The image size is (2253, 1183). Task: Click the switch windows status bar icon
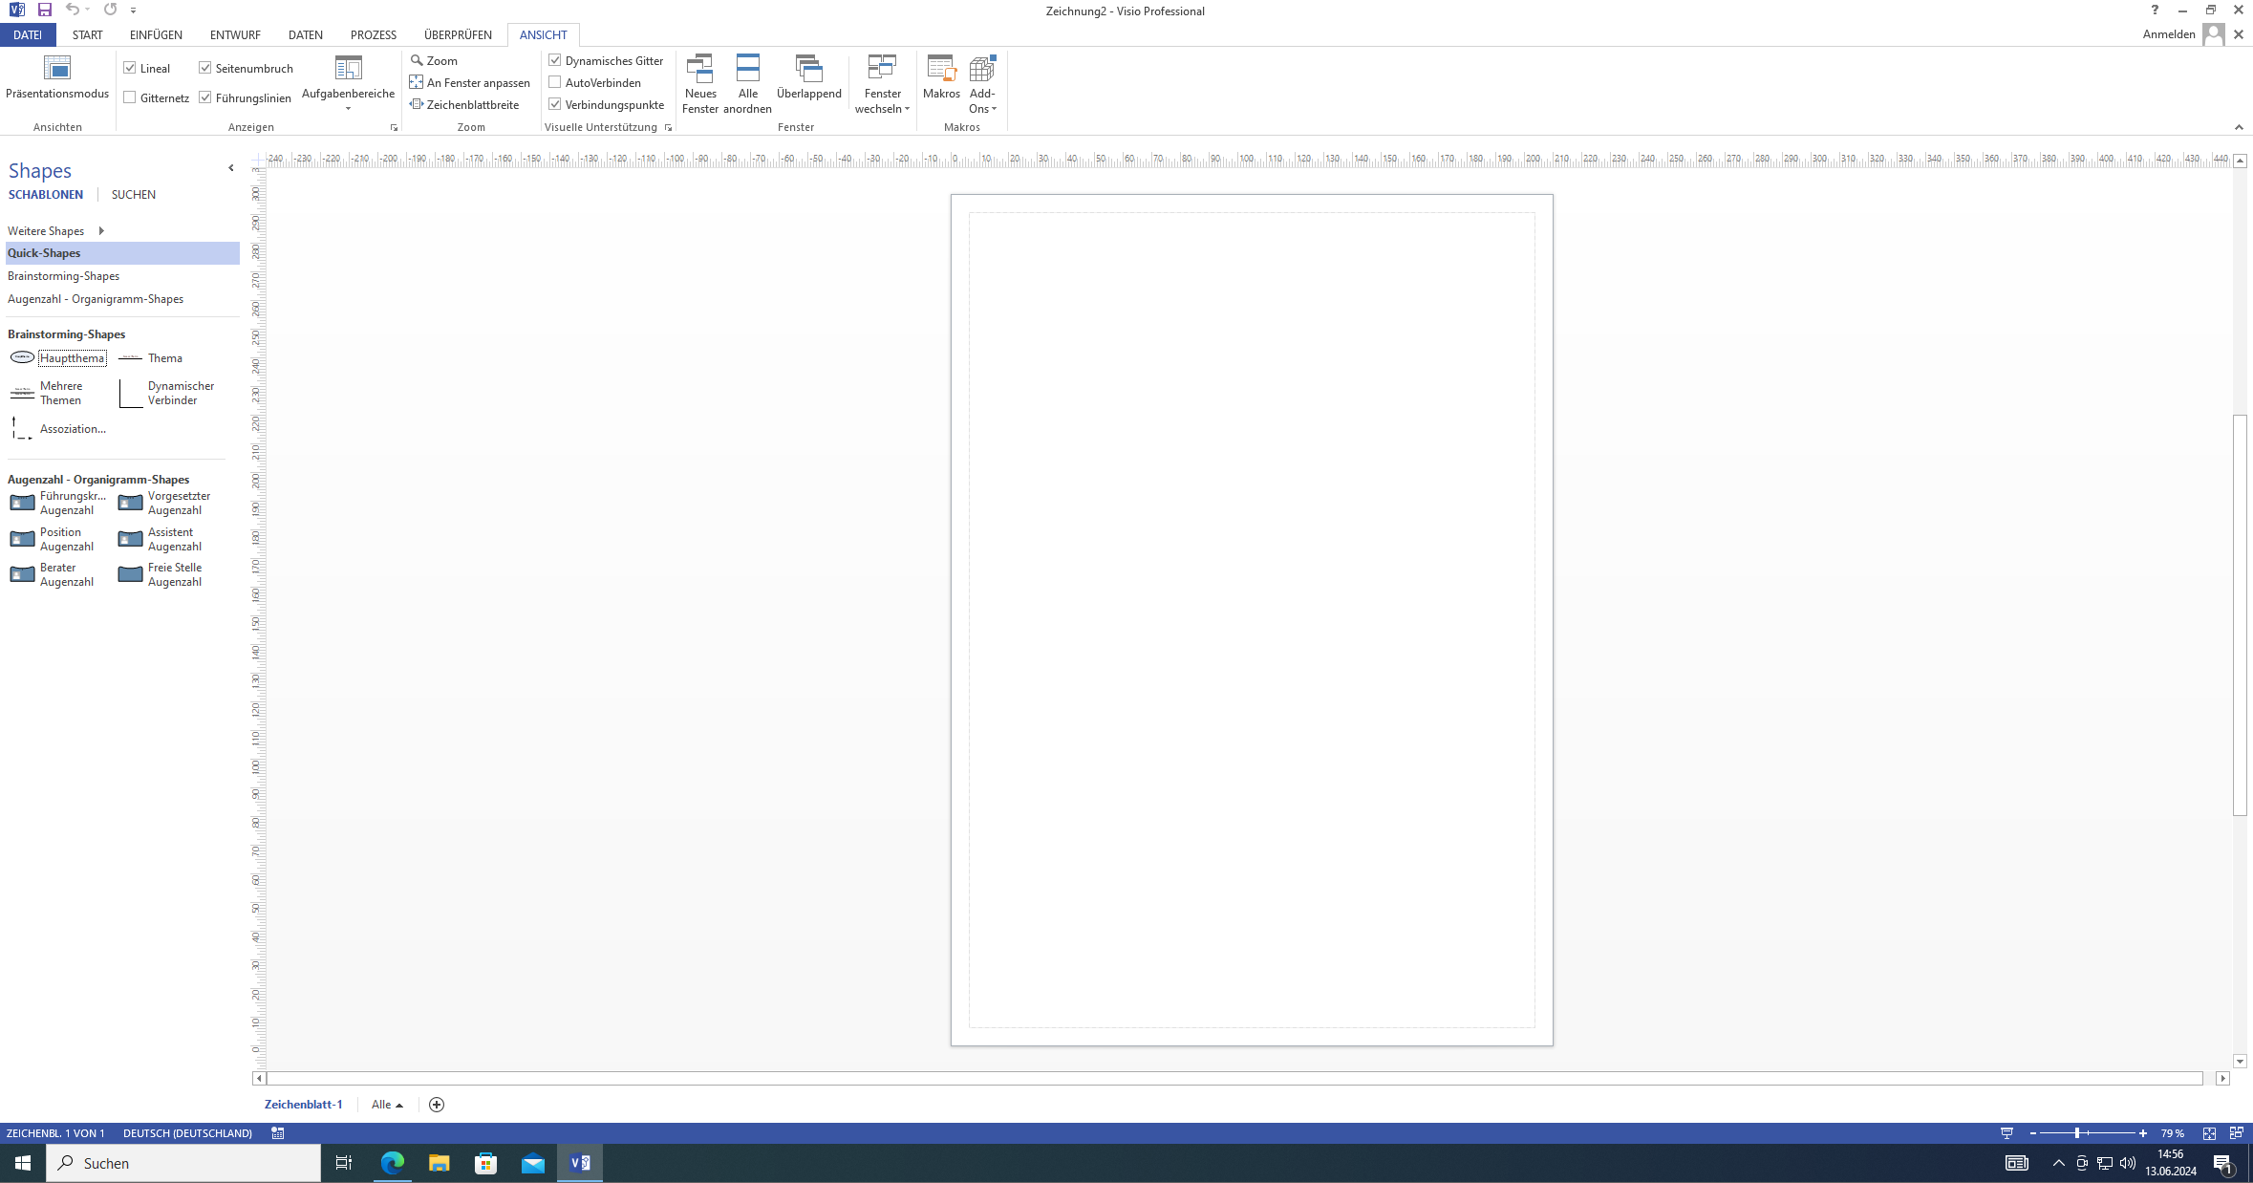(2236, 1132)
